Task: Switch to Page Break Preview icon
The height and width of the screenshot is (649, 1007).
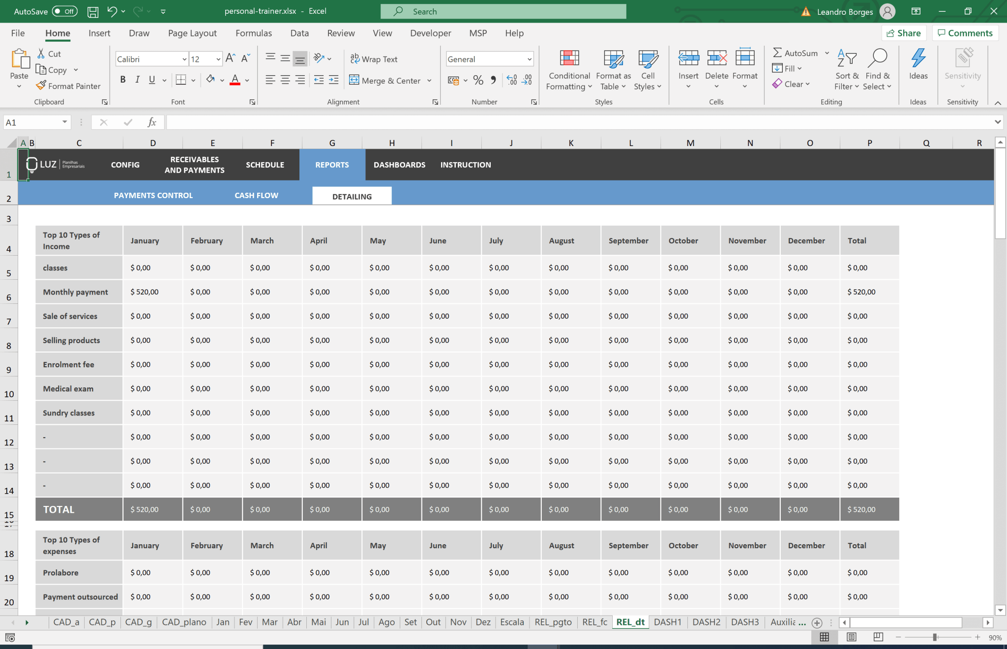Action: pos(878,637)
